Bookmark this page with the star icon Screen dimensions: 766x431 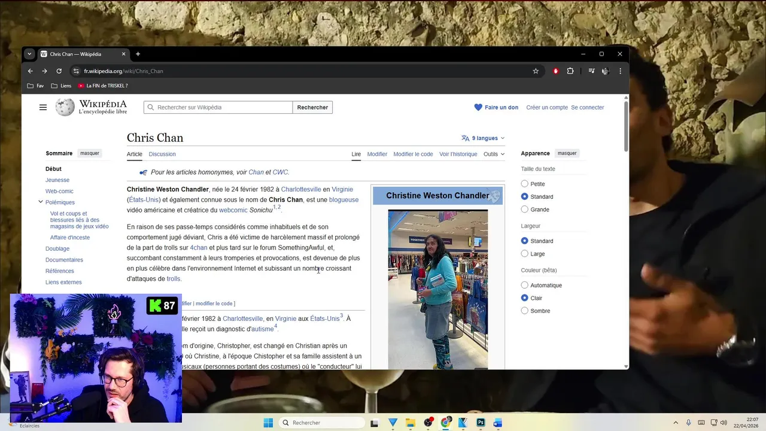pyautogui.click(x=536, y=71)
